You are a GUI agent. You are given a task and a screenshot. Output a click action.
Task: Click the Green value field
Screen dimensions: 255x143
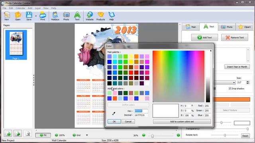coord(207,110)
